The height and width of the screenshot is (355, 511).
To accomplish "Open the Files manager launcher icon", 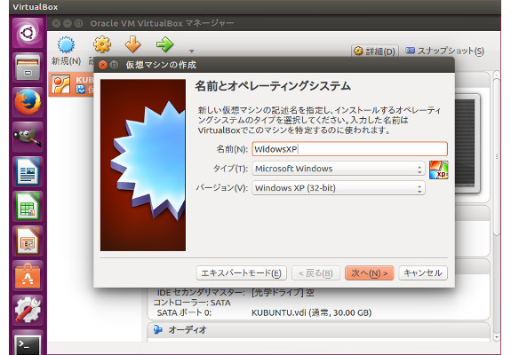I will pos(28,67).
